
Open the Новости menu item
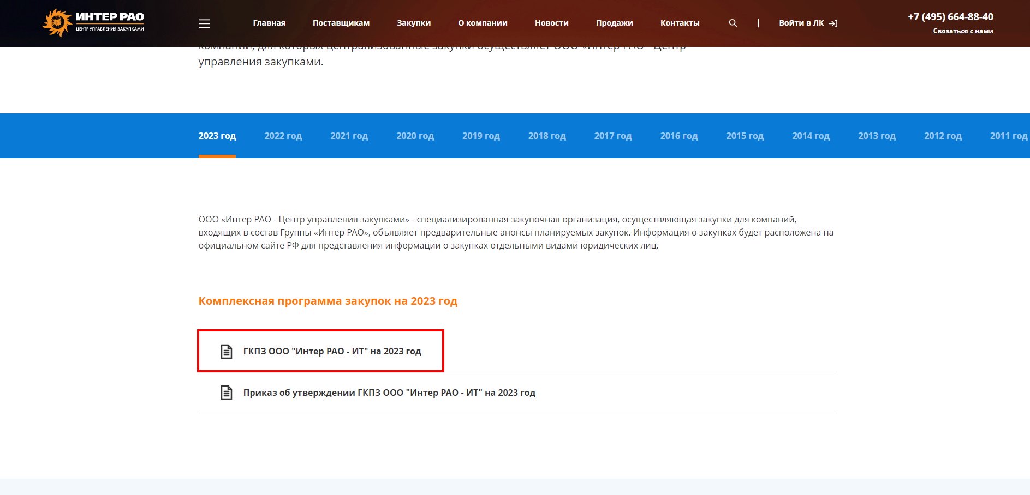point(552,23)
